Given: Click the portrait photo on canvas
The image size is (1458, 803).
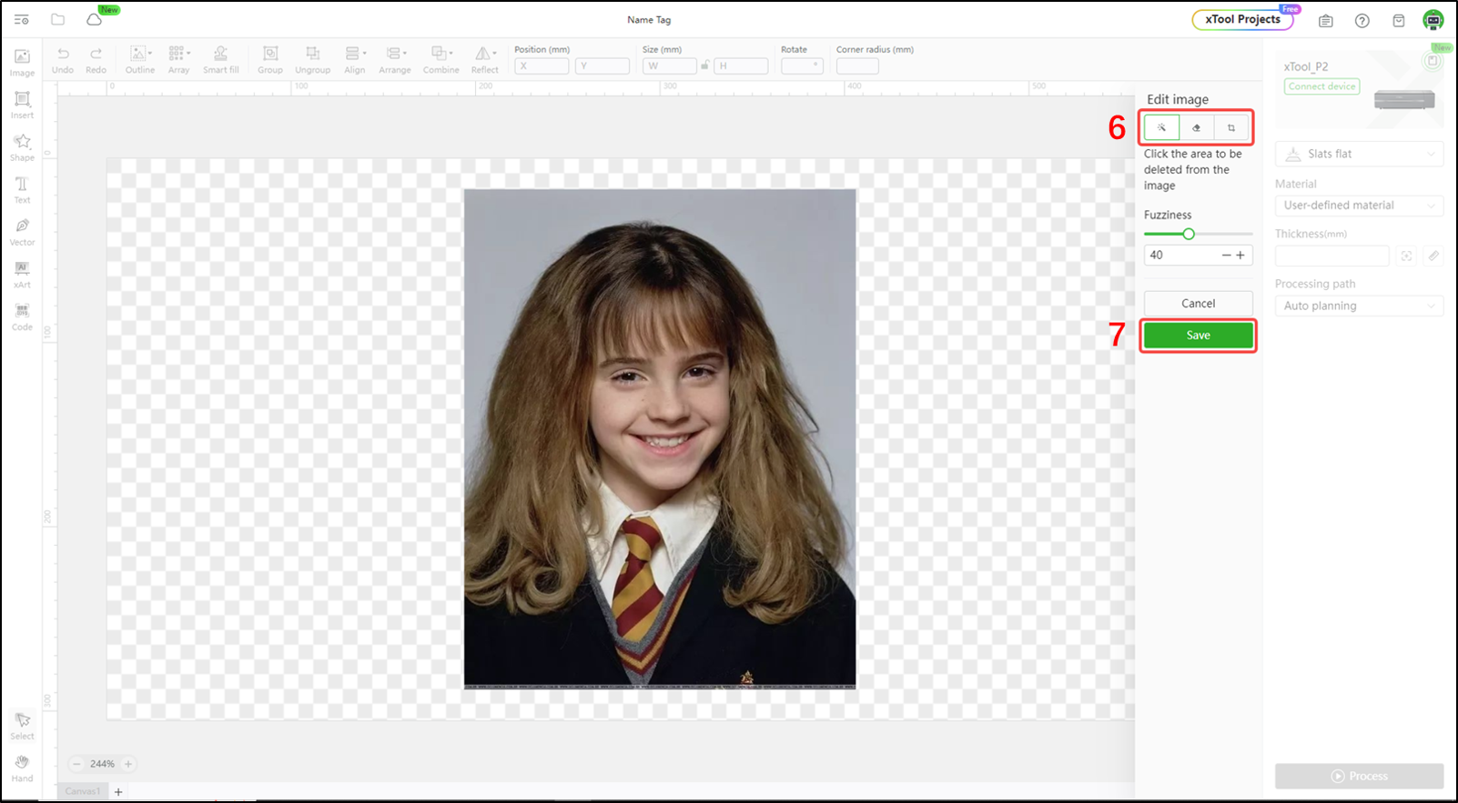Looking at the screenshot, I should point(660,438).
